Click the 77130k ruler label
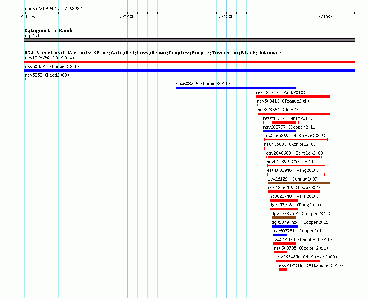 (28, 16)
